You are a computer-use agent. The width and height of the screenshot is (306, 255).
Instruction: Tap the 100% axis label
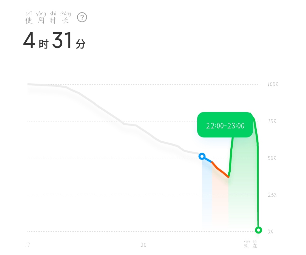point(273,84)
